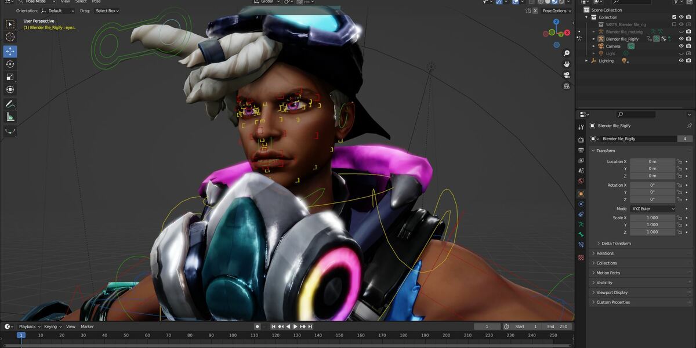The height and width of the screenshot is (348, 696).
Task: Click the End frame 250 field
Action: pos(558,327)
